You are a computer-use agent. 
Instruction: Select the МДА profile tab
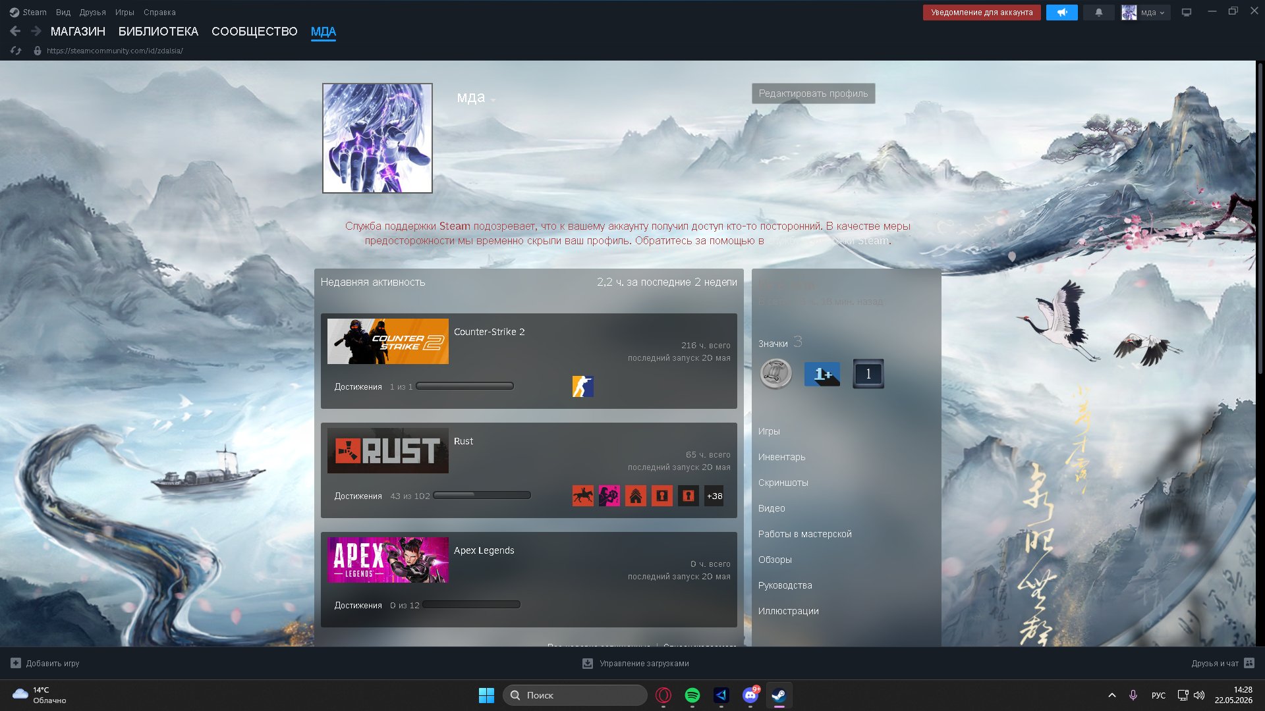(x=323, y=32)
